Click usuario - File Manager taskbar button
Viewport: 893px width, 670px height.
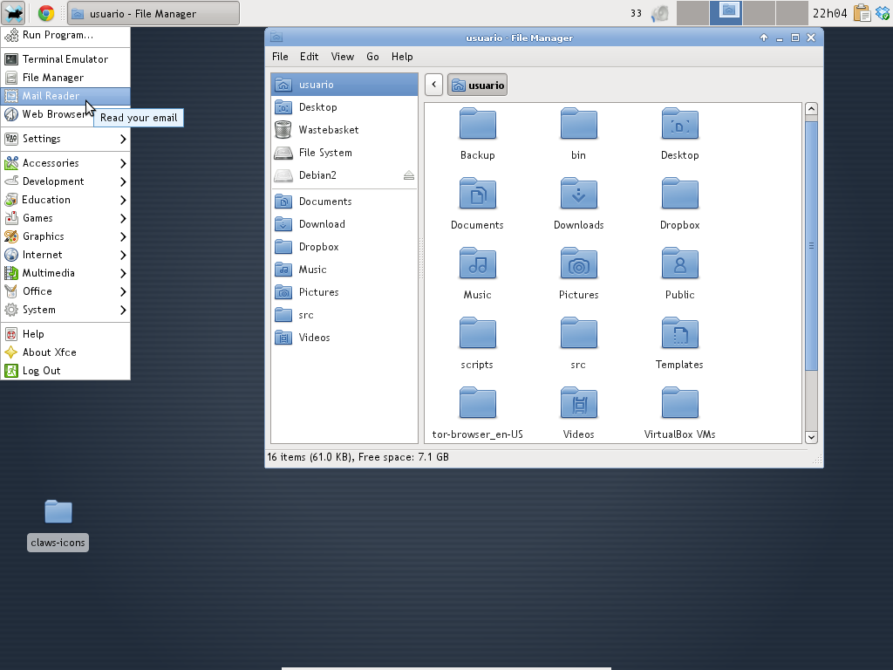153,13
